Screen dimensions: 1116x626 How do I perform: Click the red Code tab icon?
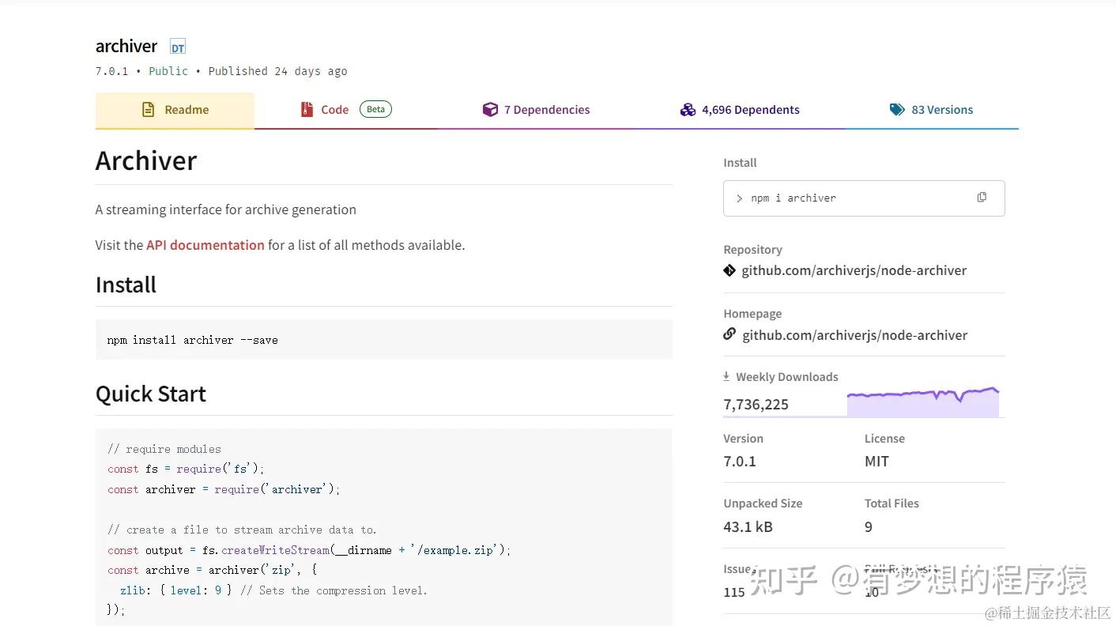click(307, 109)
